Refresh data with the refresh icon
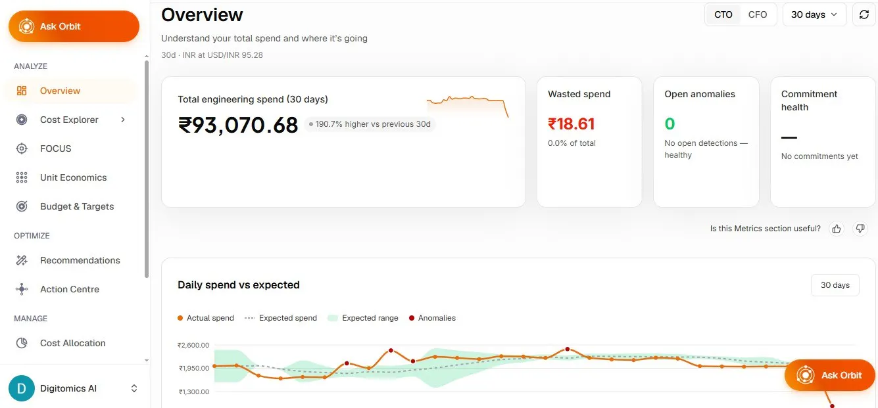 [x=864, y=14]
